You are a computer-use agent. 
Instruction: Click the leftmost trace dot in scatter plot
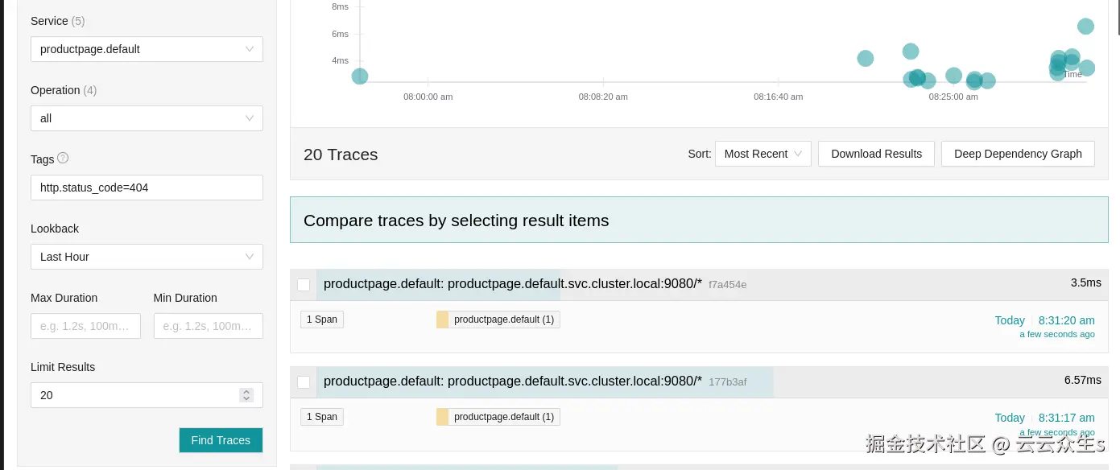tap(360, 76)
